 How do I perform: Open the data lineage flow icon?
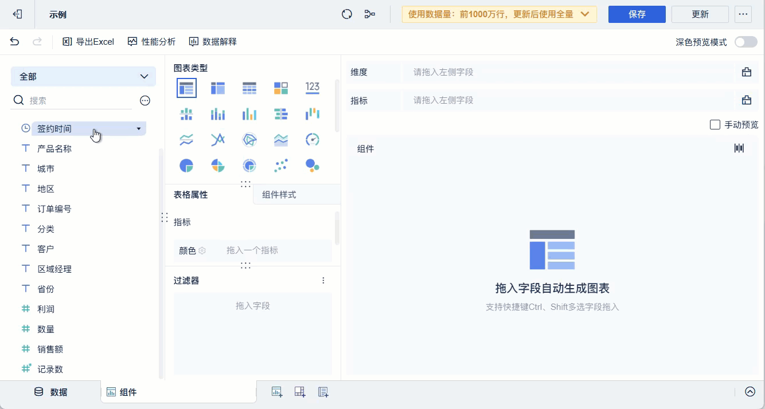point(370,14)
